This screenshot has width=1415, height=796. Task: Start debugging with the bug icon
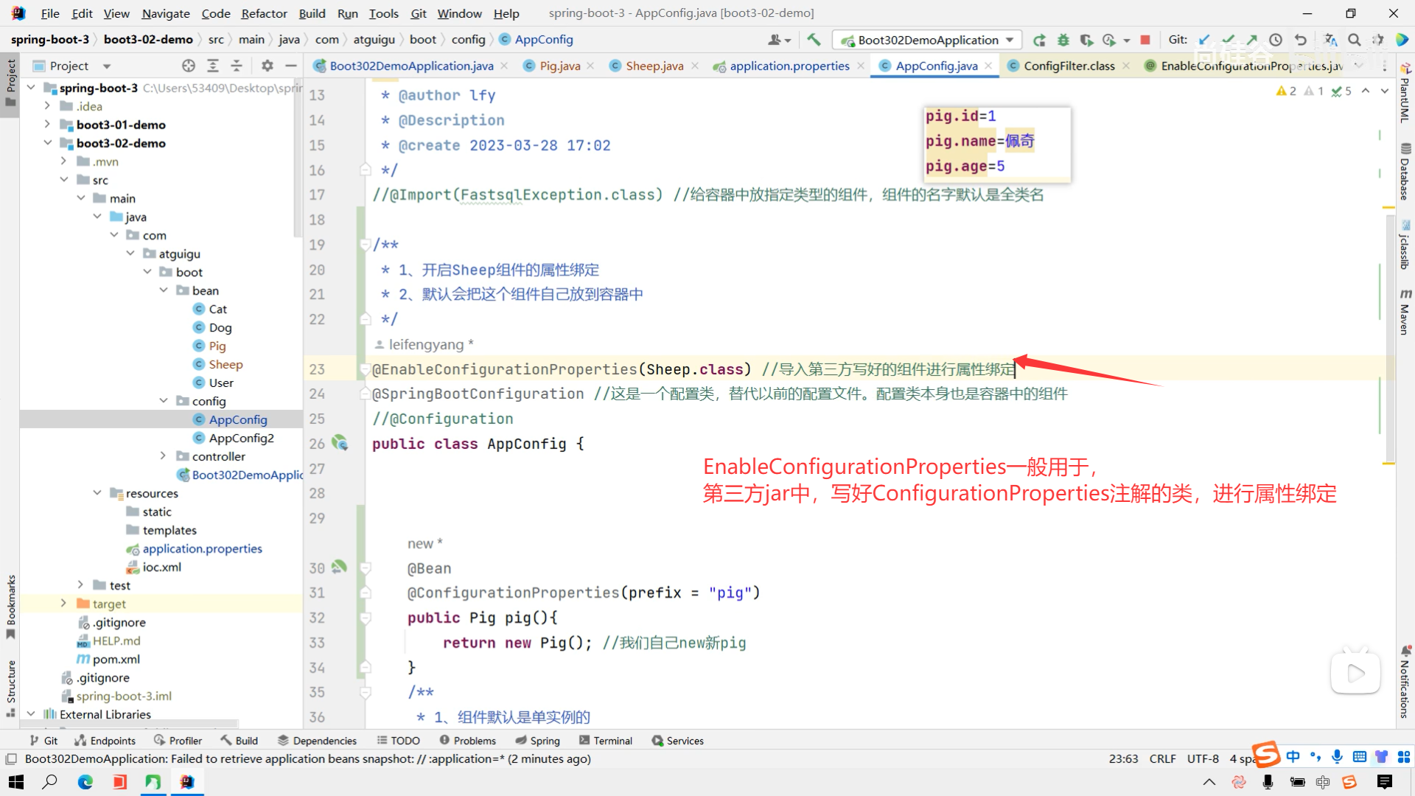click(1063, 40)
